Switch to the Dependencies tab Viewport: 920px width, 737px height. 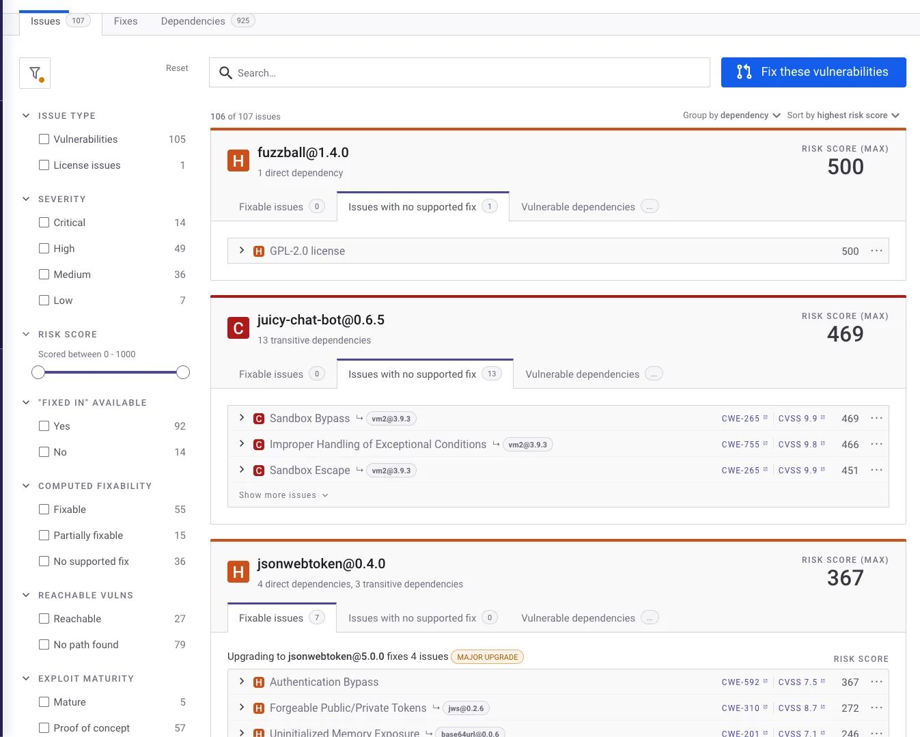point(193,21)
